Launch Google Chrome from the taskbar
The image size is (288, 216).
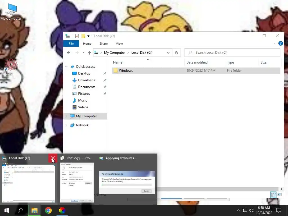click(48, 210)
